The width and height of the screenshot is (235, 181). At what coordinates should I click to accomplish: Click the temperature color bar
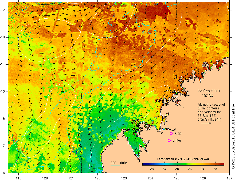pos(183,164)
